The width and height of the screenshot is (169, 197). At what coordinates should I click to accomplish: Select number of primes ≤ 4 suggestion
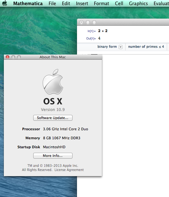point(146,47)
